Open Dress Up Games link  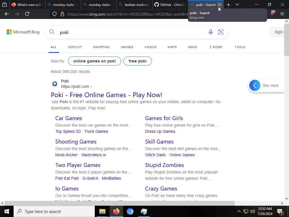160,131
